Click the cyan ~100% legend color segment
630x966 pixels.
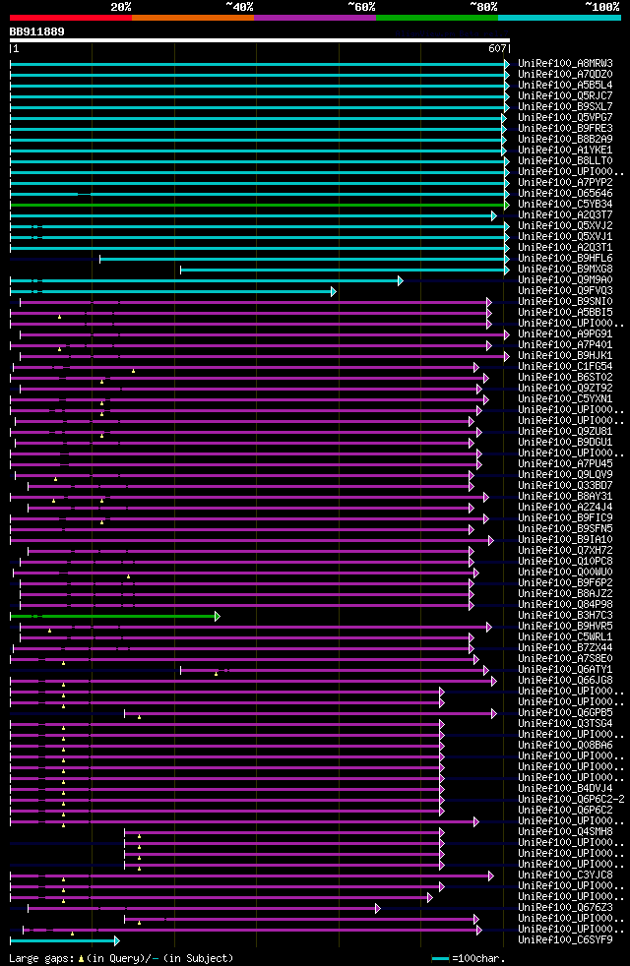click(x=559, y=18)
